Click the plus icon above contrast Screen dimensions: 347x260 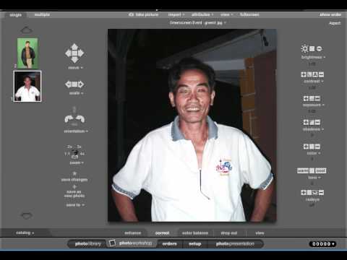pos(304,74)
